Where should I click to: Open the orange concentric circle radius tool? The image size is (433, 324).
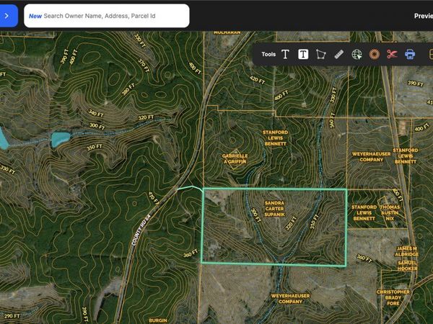tap(375, 54)
